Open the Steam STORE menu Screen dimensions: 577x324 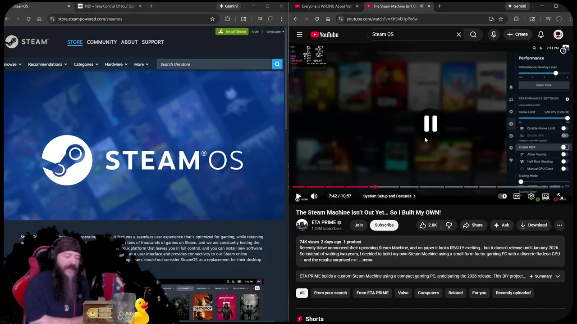click(x=75, y=42)
